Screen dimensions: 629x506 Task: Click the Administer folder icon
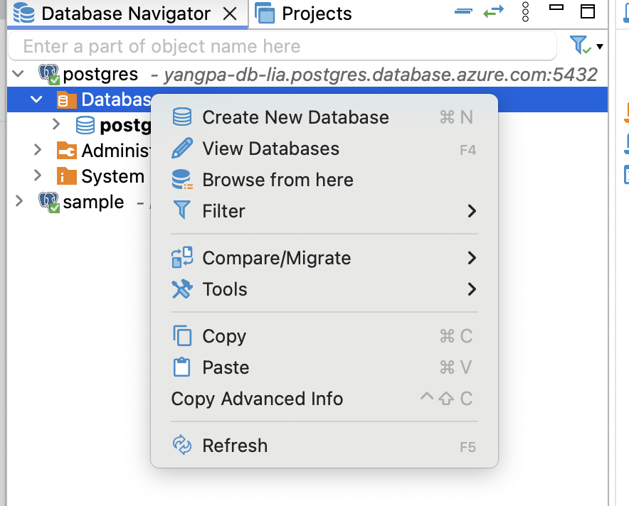67,151
